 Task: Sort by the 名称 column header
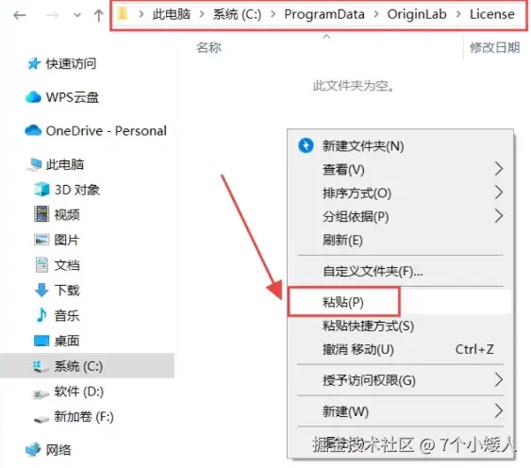coord(208,47)
